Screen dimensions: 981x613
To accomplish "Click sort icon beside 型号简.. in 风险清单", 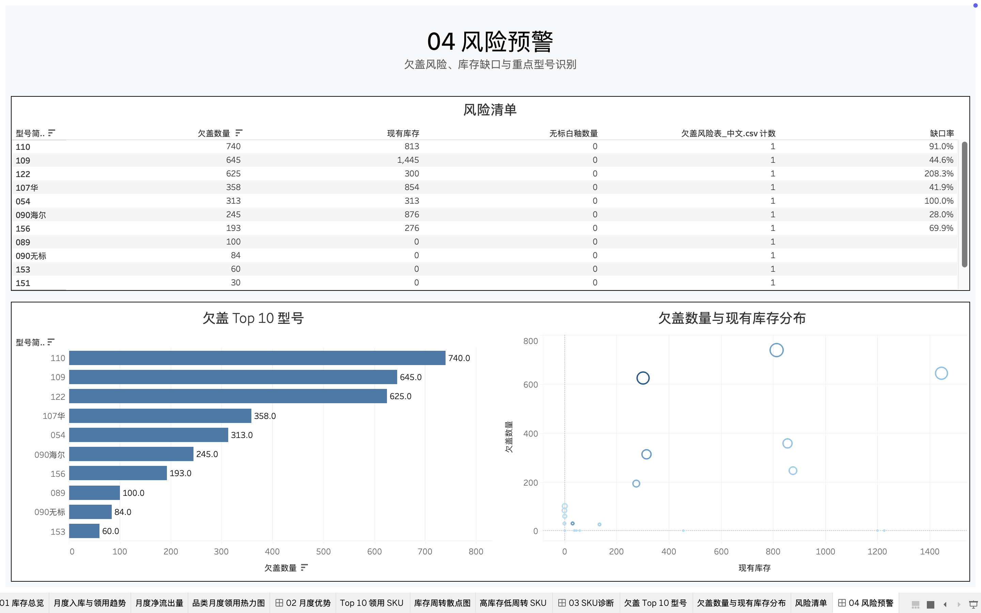I will tap(51, 132).
